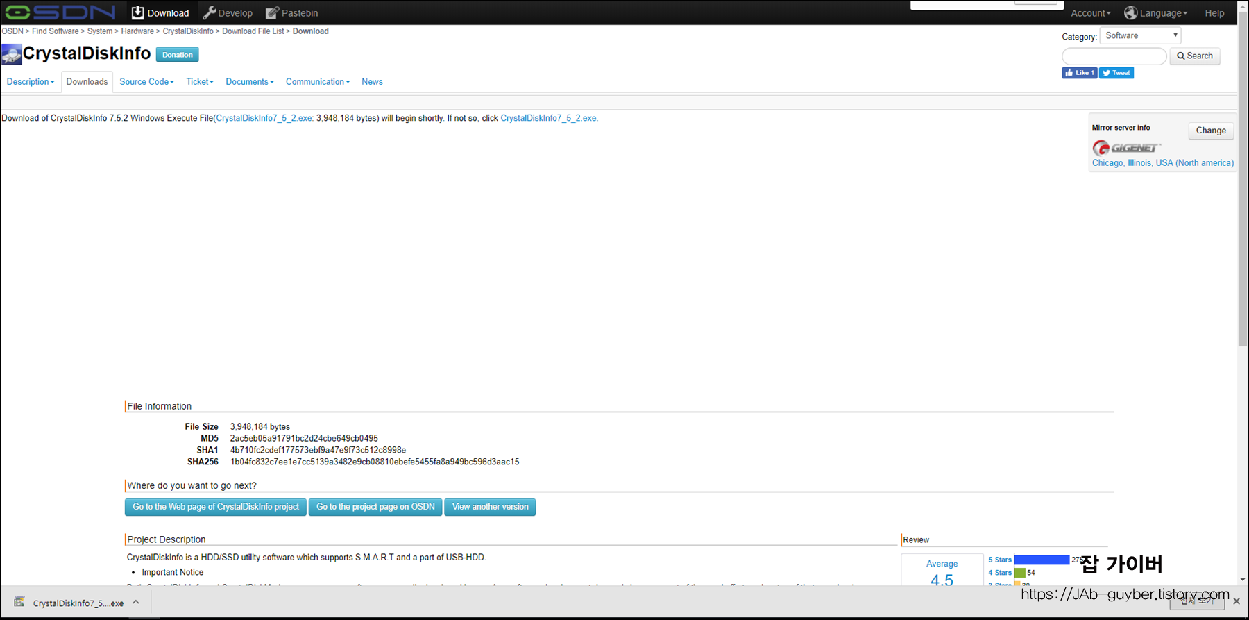1249x620 pixels.
Task: Open download item options chevron
Action: tap(136, 602)
